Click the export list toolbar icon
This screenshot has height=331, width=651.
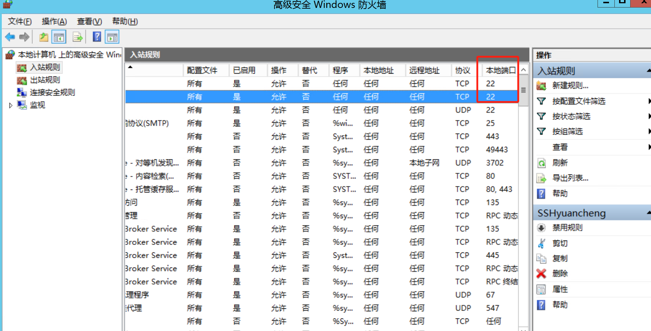78,37
